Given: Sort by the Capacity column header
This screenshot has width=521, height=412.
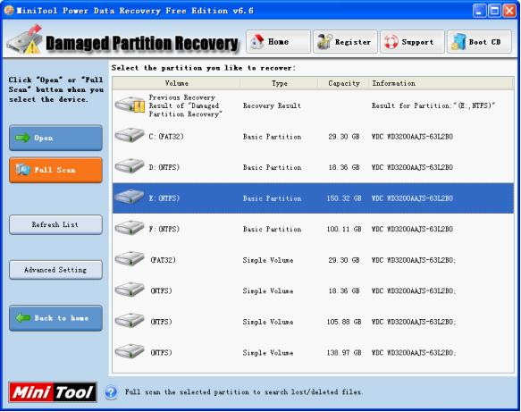Looking at the screenshot, I should pyautogui.click(x=343, y=83).
